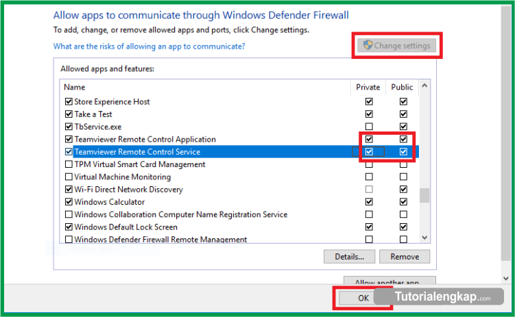The image size is (515, 317).
Task: Toggle Teamviewer Remote Control Service enabled checkbox
Action: pyautogui.click(x=69, y=152)
